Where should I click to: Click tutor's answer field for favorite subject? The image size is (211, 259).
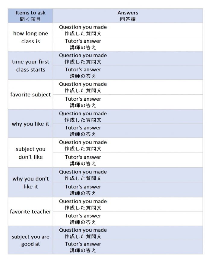coord(154,102)
